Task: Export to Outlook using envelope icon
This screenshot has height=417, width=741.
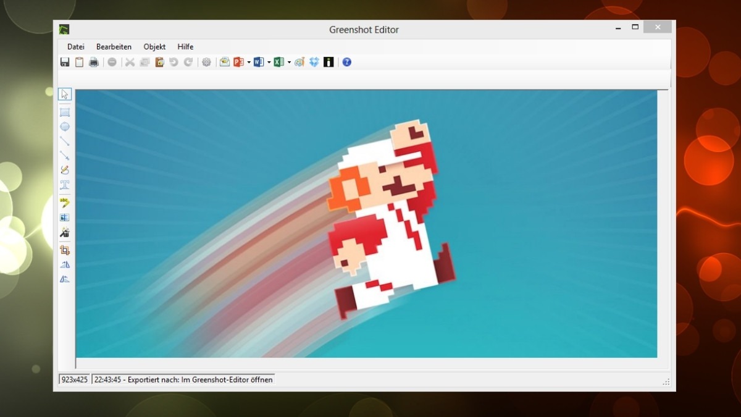Action: [224, 62]
